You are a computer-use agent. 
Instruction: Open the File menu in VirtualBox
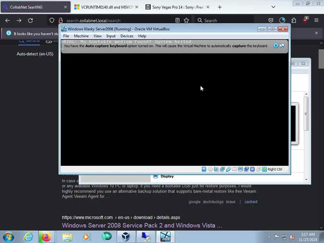(x=66, y=36)
